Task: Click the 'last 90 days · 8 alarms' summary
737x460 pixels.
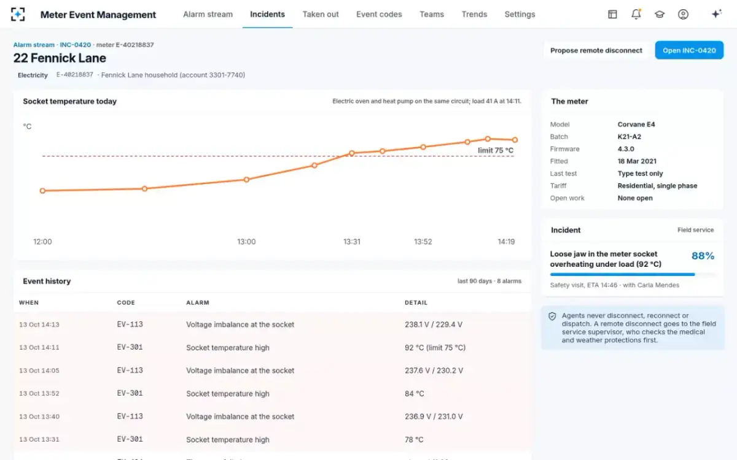Action: click(x=489, y=281)
